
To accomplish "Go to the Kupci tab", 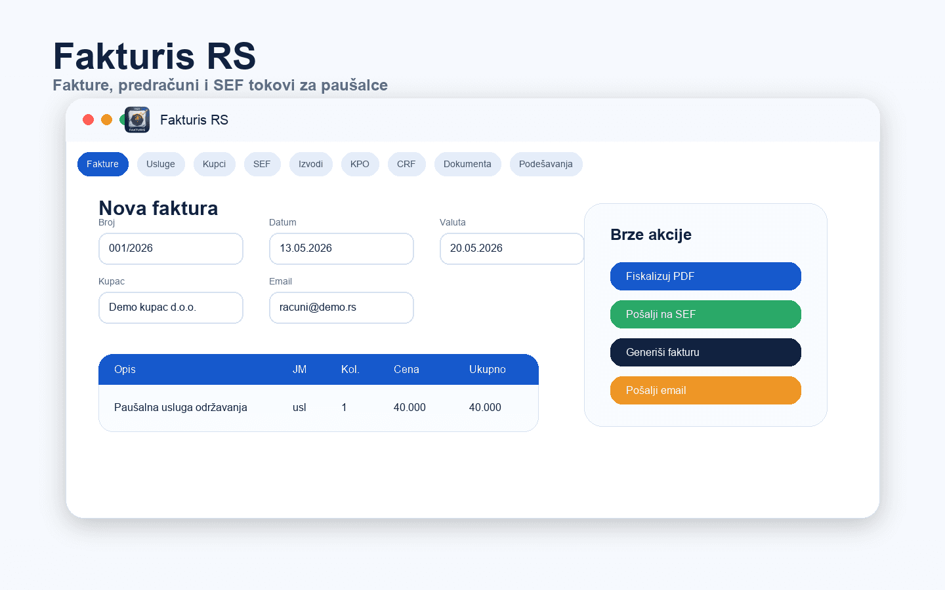I will coord(215,164).
